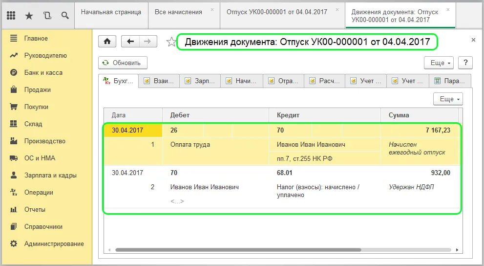
Task: Go to home page icon button
Action: click(x=107, y=42)
